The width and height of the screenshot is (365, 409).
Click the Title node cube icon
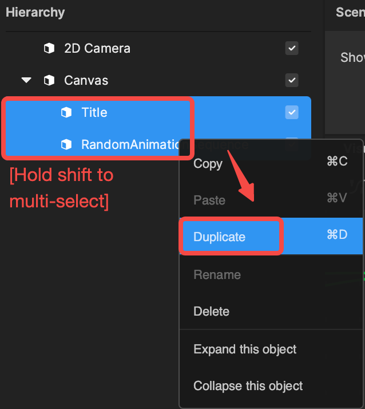tap(66, 112)
